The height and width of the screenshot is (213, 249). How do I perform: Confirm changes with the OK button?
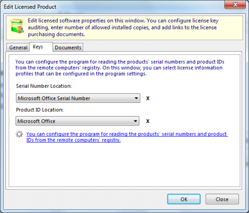(x=184, y=199)
